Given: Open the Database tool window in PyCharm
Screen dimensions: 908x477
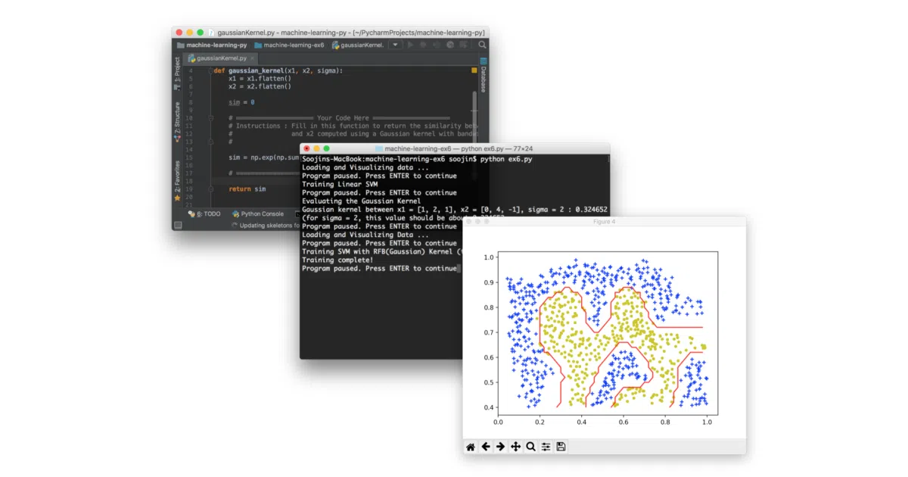Looking at the screenshot, I should 484,74.
